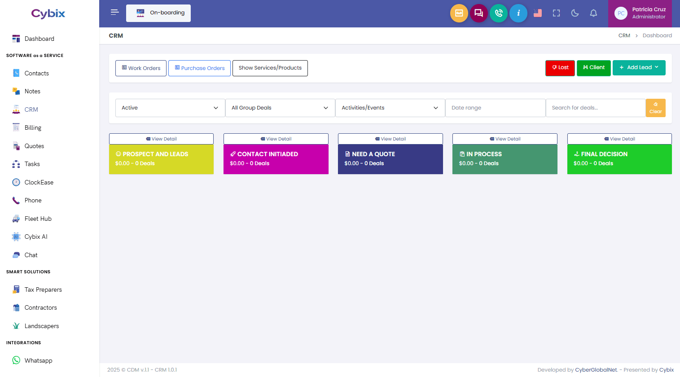680x377 pixels.
Task: Expand the Add Lead dropdown
Action: click(639, 68)
